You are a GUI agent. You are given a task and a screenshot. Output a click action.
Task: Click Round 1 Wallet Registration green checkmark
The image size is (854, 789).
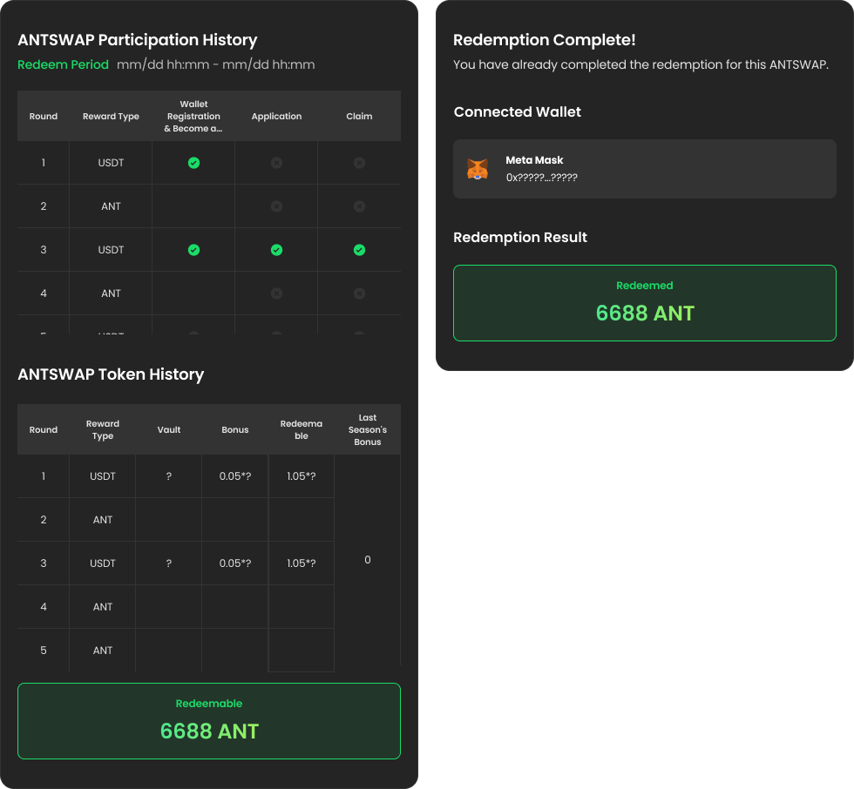point(193,163)
